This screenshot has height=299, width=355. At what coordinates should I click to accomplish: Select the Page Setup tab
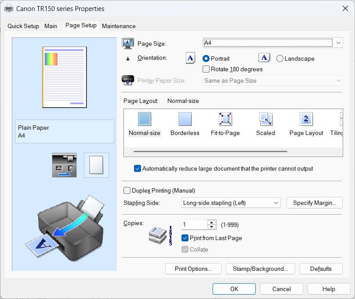tap(81, 26)
